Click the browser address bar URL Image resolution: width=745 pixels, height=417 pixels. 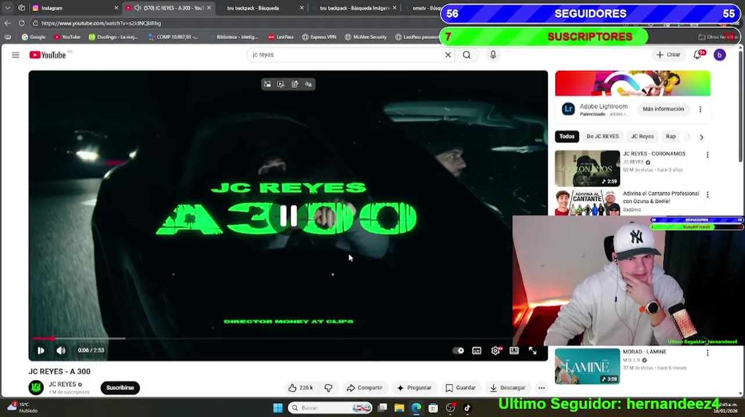102,23
